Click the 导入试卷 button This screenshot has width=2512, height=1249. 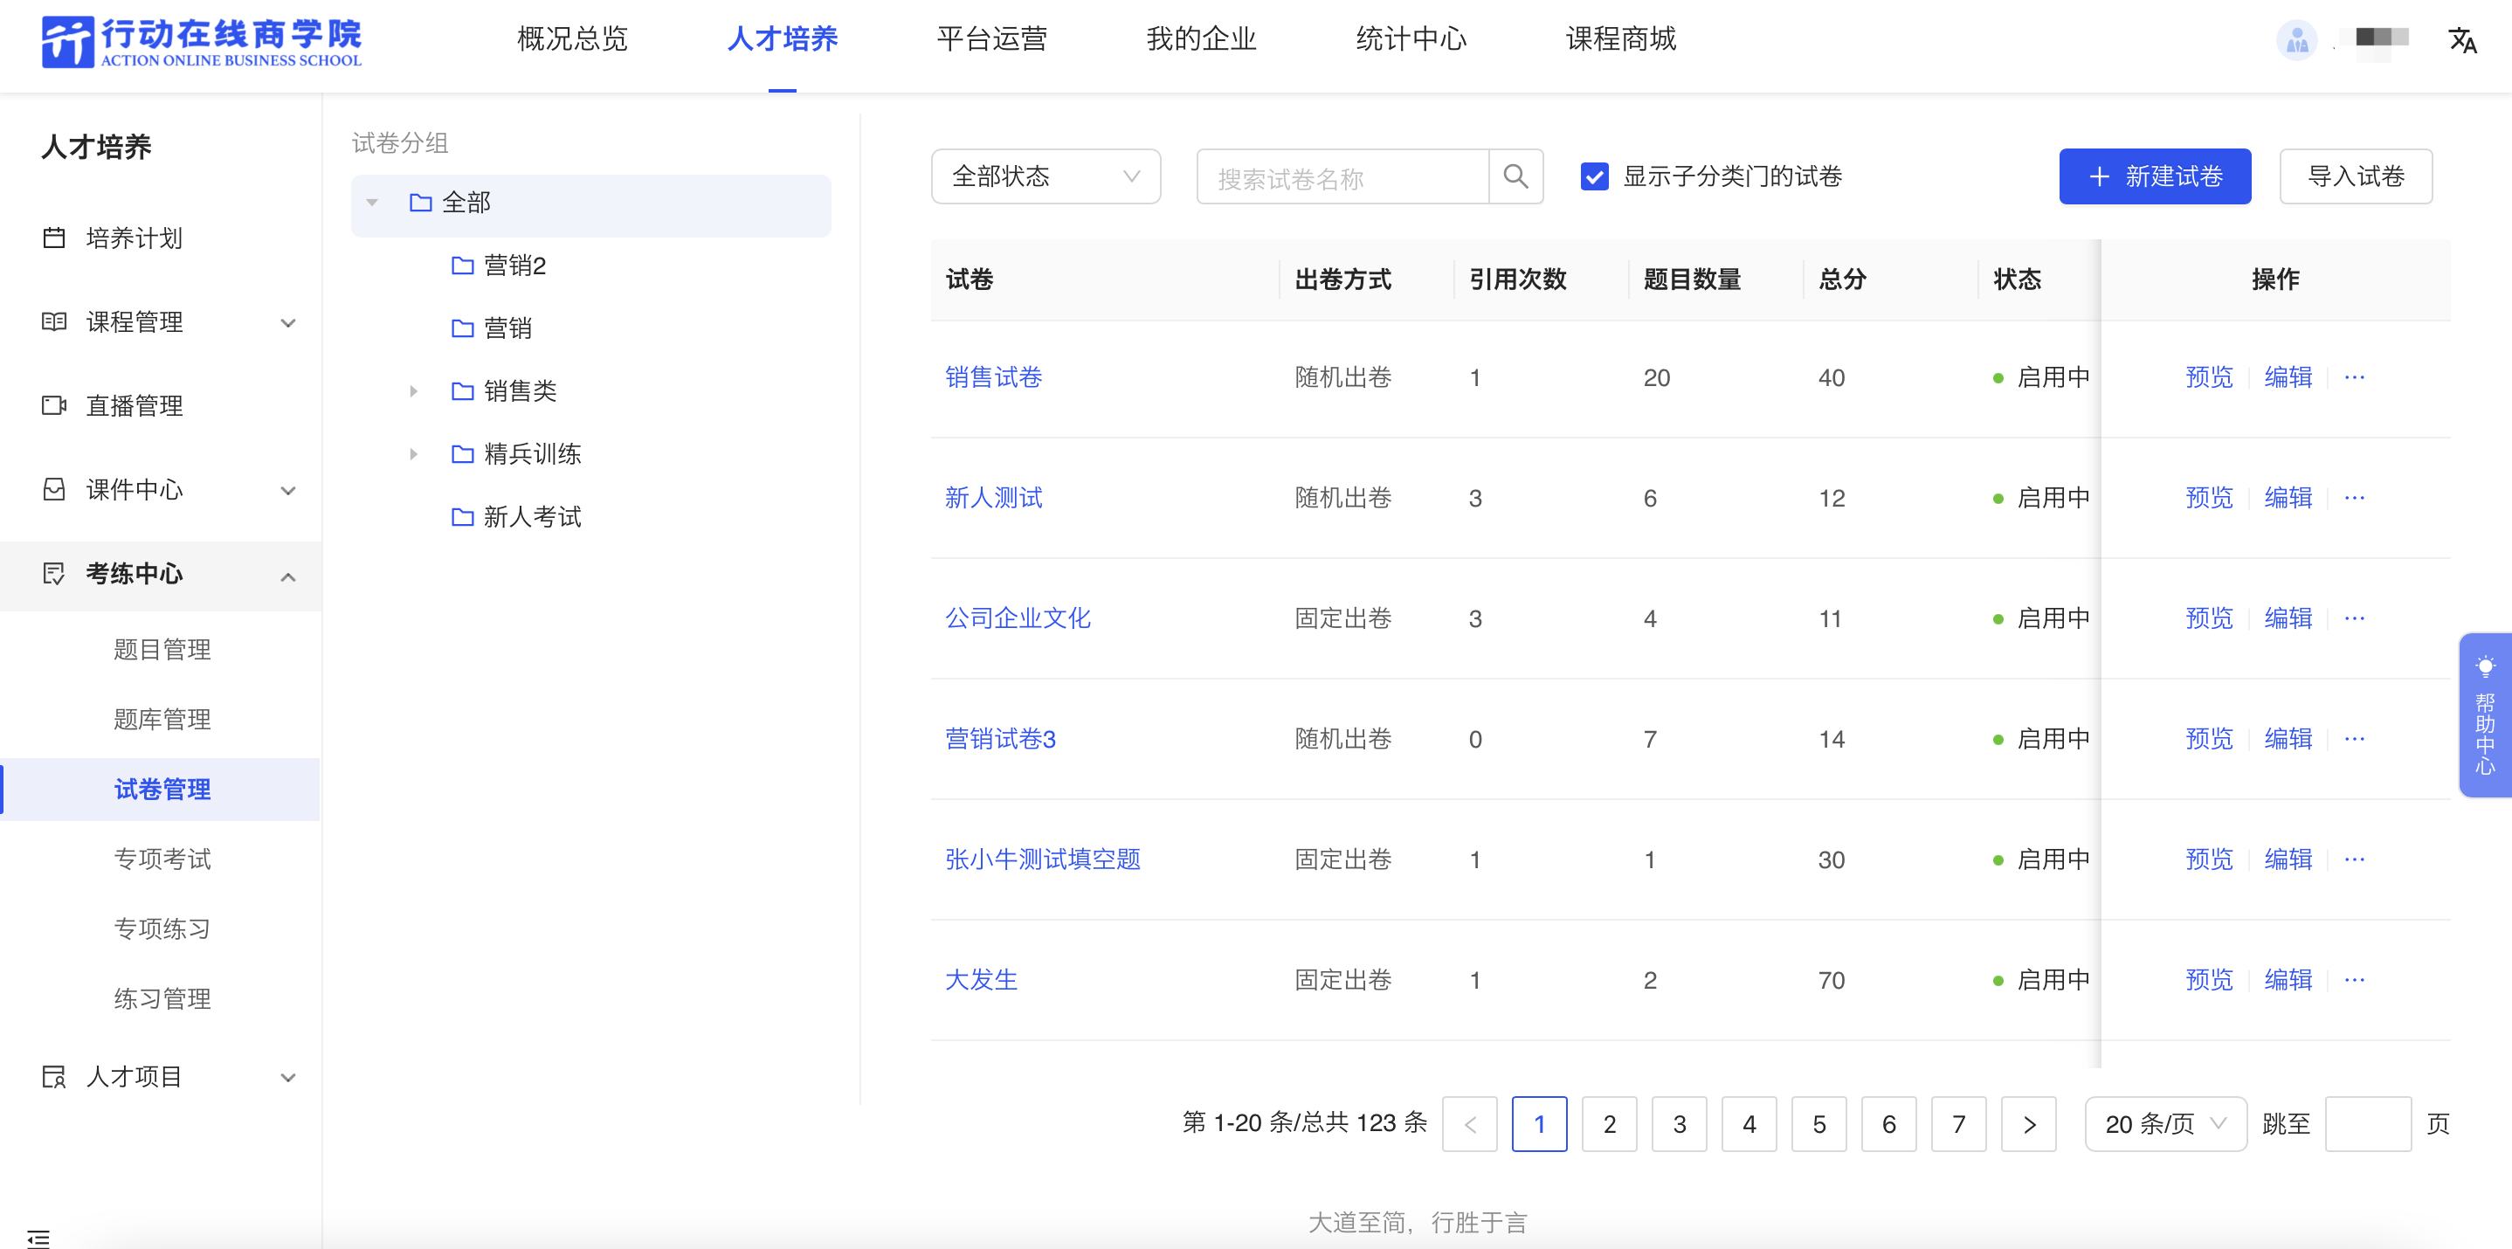2356,176
